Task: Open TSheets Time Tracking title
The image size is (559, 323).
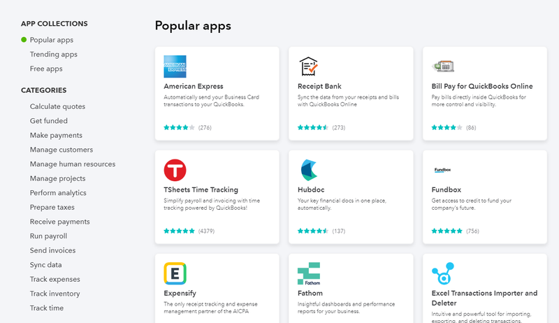Action: point(201,189)
